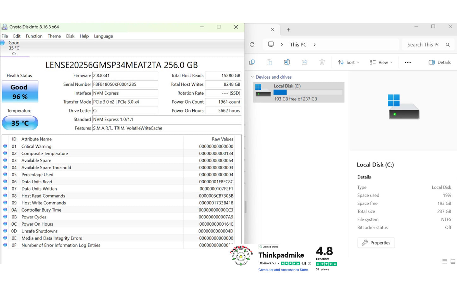
Task: Toggle the Details pane button
Action: tap(440, 62)
